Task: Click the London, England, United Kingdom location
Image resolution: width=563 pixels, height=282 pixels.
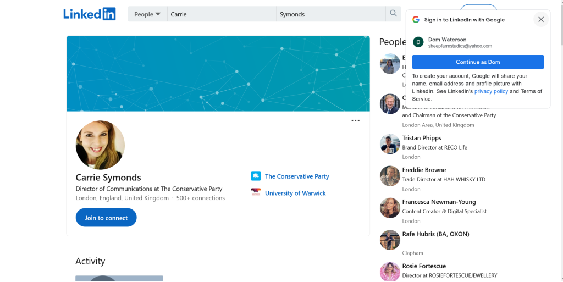Action: click(122, 198)
